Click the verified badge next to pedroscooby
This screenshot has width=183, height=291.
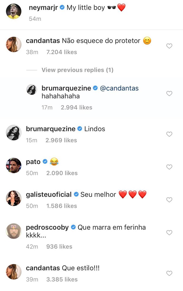pos(73,227)
